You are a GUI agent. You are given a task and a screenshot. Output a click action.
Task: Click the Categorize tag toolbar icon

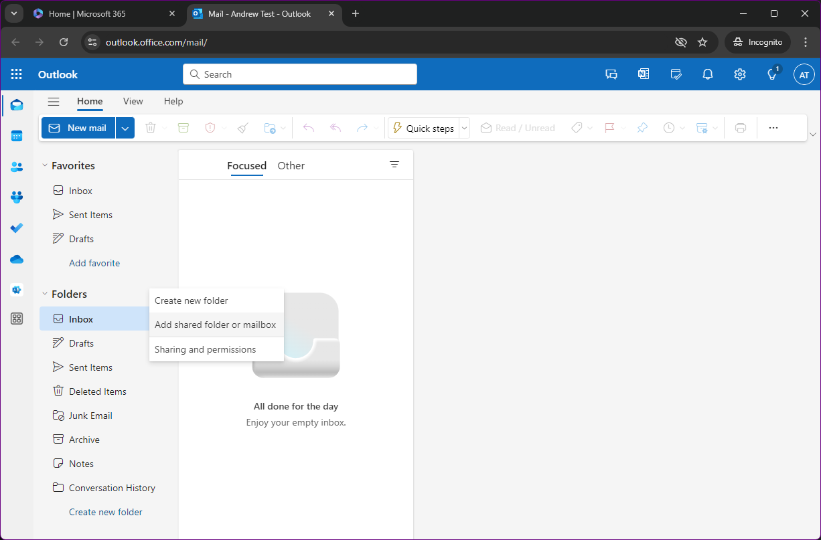click(x=577, y=128)
